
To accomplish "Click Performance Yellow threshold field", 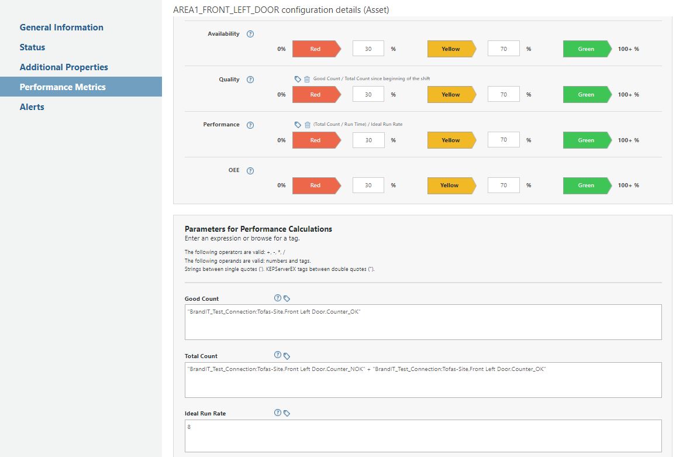I will click(x=503, y=140).
